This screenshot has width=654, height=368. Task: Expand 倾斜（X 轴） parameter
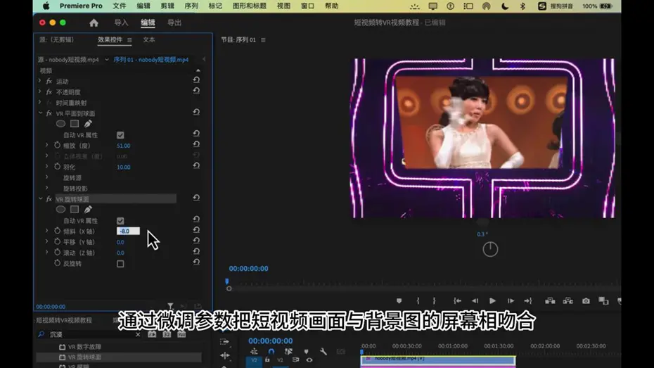click(x=47, y=231)
